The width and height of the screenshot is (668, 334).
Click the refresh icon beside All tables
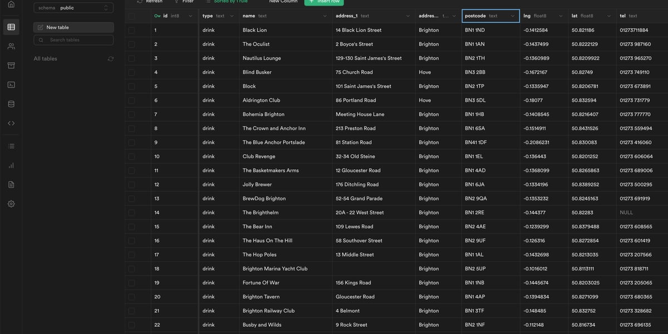[x=110, y=58]
